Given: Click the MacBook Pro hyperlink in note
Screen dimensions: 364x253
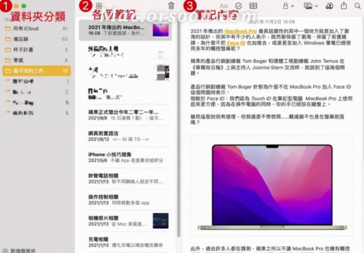Looking at the screenshot, I should (241, 31).
